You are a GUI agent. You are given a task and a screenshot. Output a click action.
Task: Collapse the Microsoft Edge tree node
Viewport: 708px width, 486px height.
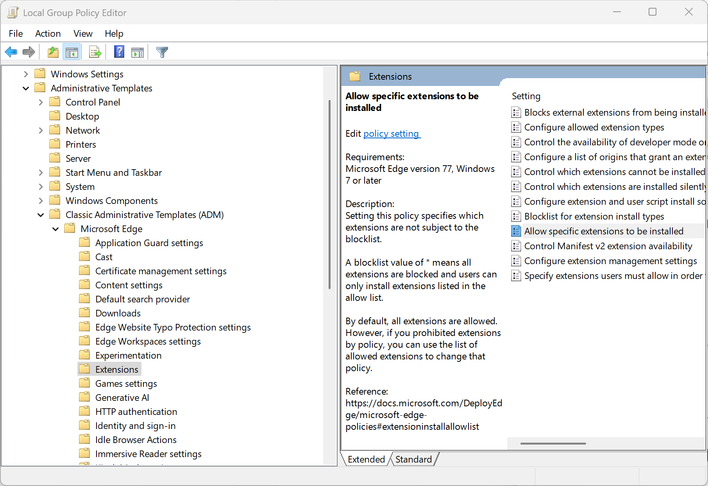(x=55, y=229)
